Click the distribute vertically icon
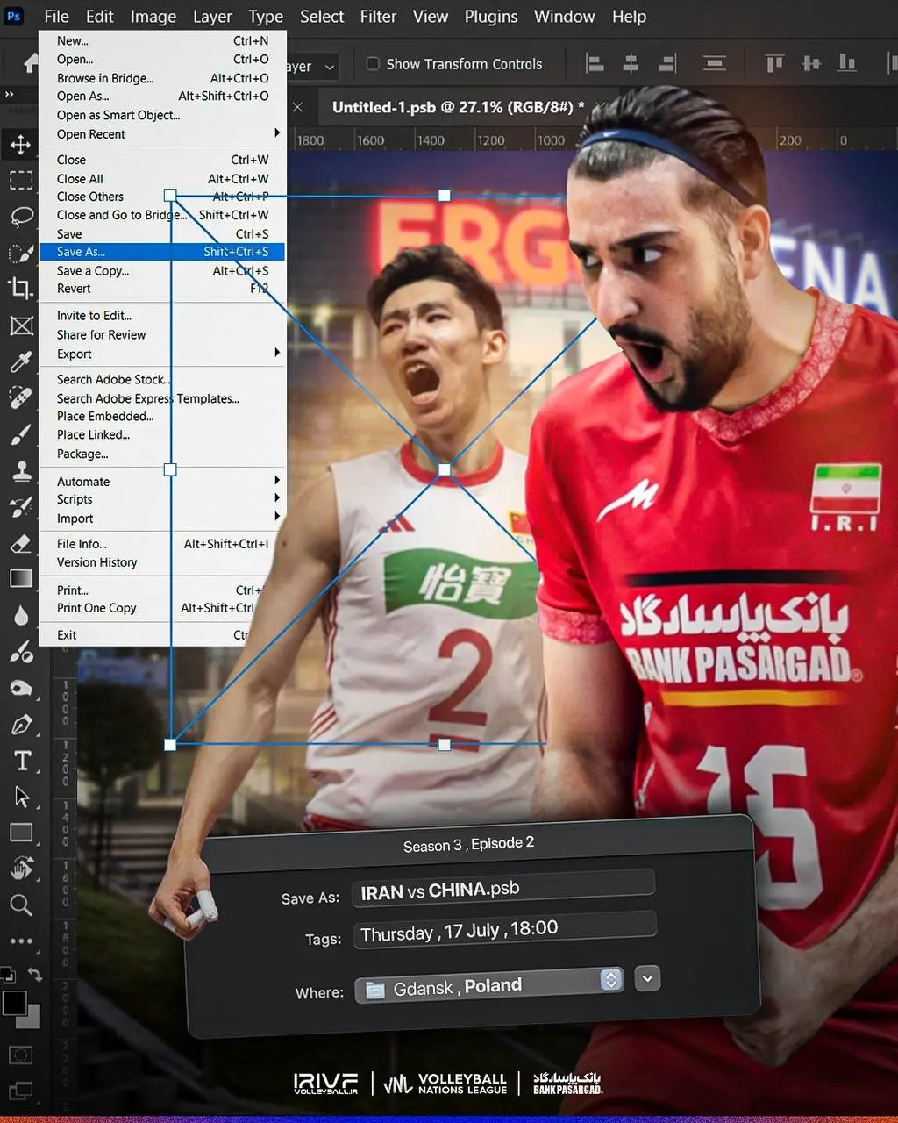The height and width of the screenshot is (1123, 898). tap(715, 63)
